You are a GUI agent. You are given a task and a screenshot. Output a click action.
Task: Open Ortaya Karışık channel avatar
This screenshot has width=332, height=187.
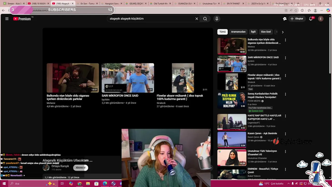pyautogui.click(x=46, y=168)
